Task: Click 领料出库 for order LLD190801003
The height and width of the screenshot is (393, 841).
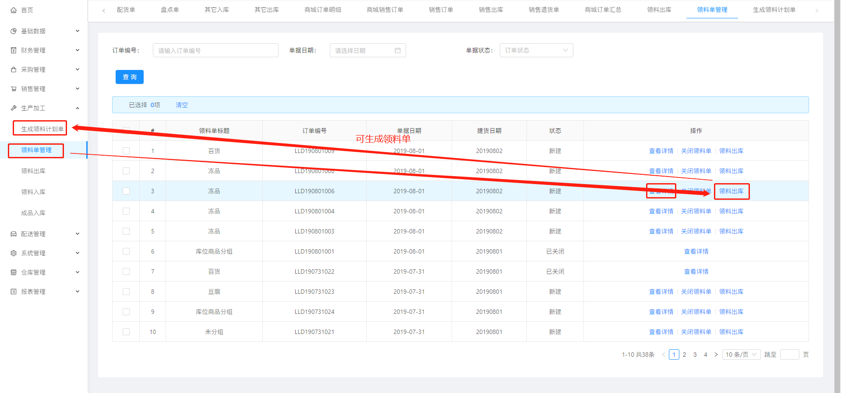Action: (x=731, y=231)
